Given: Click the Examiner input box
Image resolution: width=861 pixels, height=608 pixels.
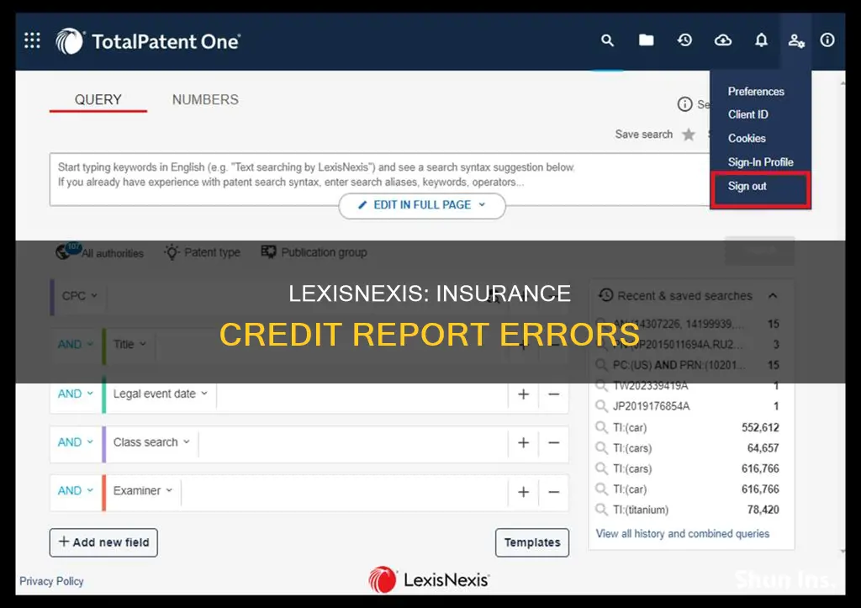Looking at the screenshot, I should click(x=345, y=492).
